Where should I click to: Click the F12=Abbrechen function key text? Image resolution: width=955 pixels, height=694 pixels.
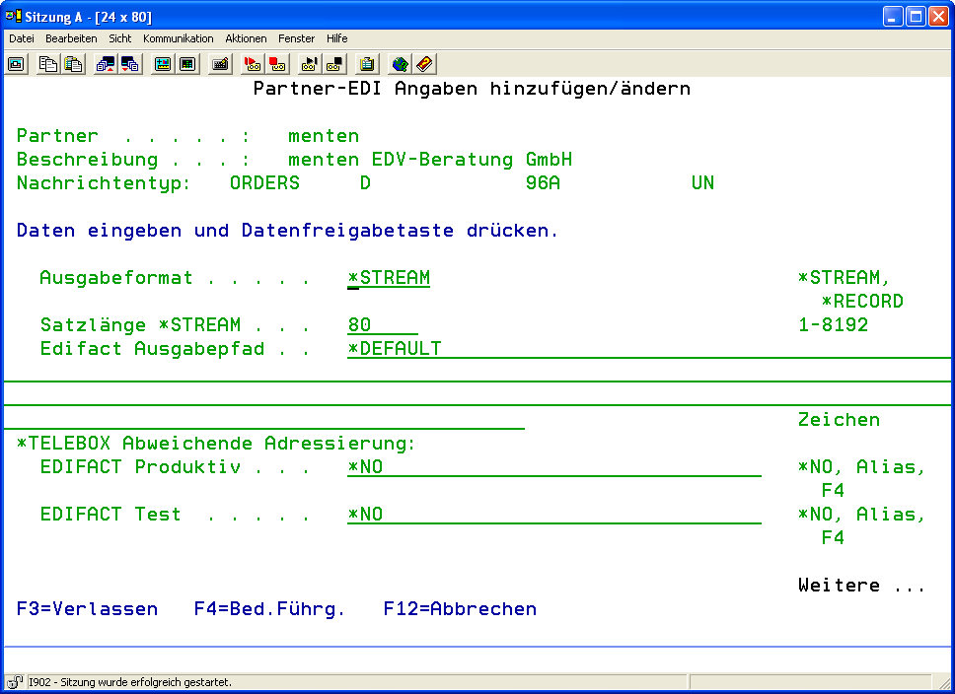pos(460,609)
